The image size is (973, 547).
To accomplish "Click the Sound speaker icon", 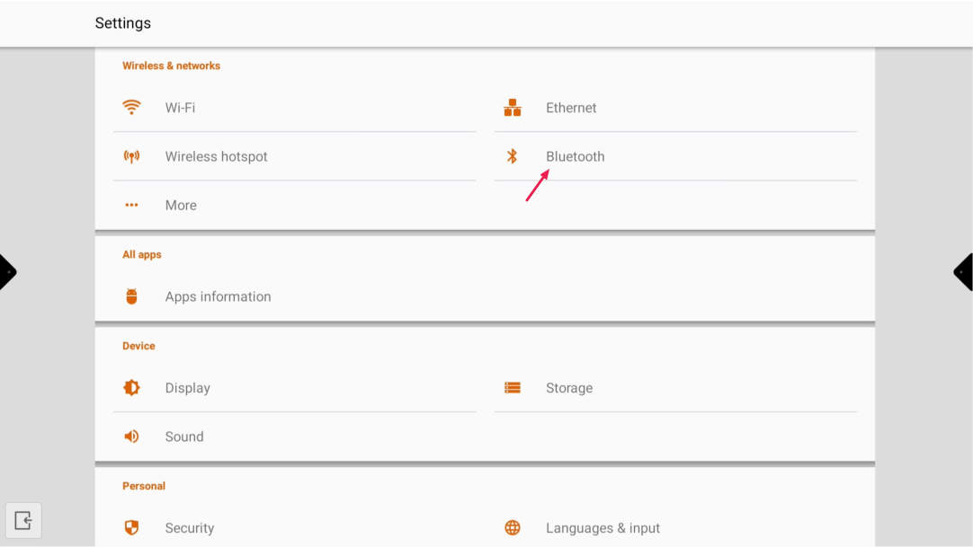I will click(x=132, y=437).
